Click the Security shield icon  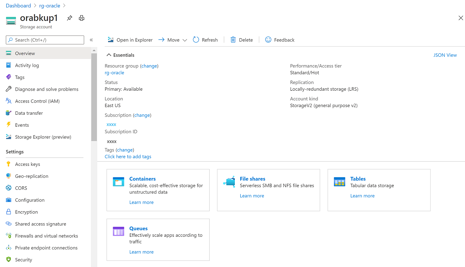point(9,260)
